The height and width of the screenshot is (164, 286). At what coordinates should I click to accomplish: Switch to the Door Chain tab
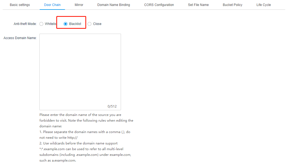pyautogui.click(x=52, y=5)
